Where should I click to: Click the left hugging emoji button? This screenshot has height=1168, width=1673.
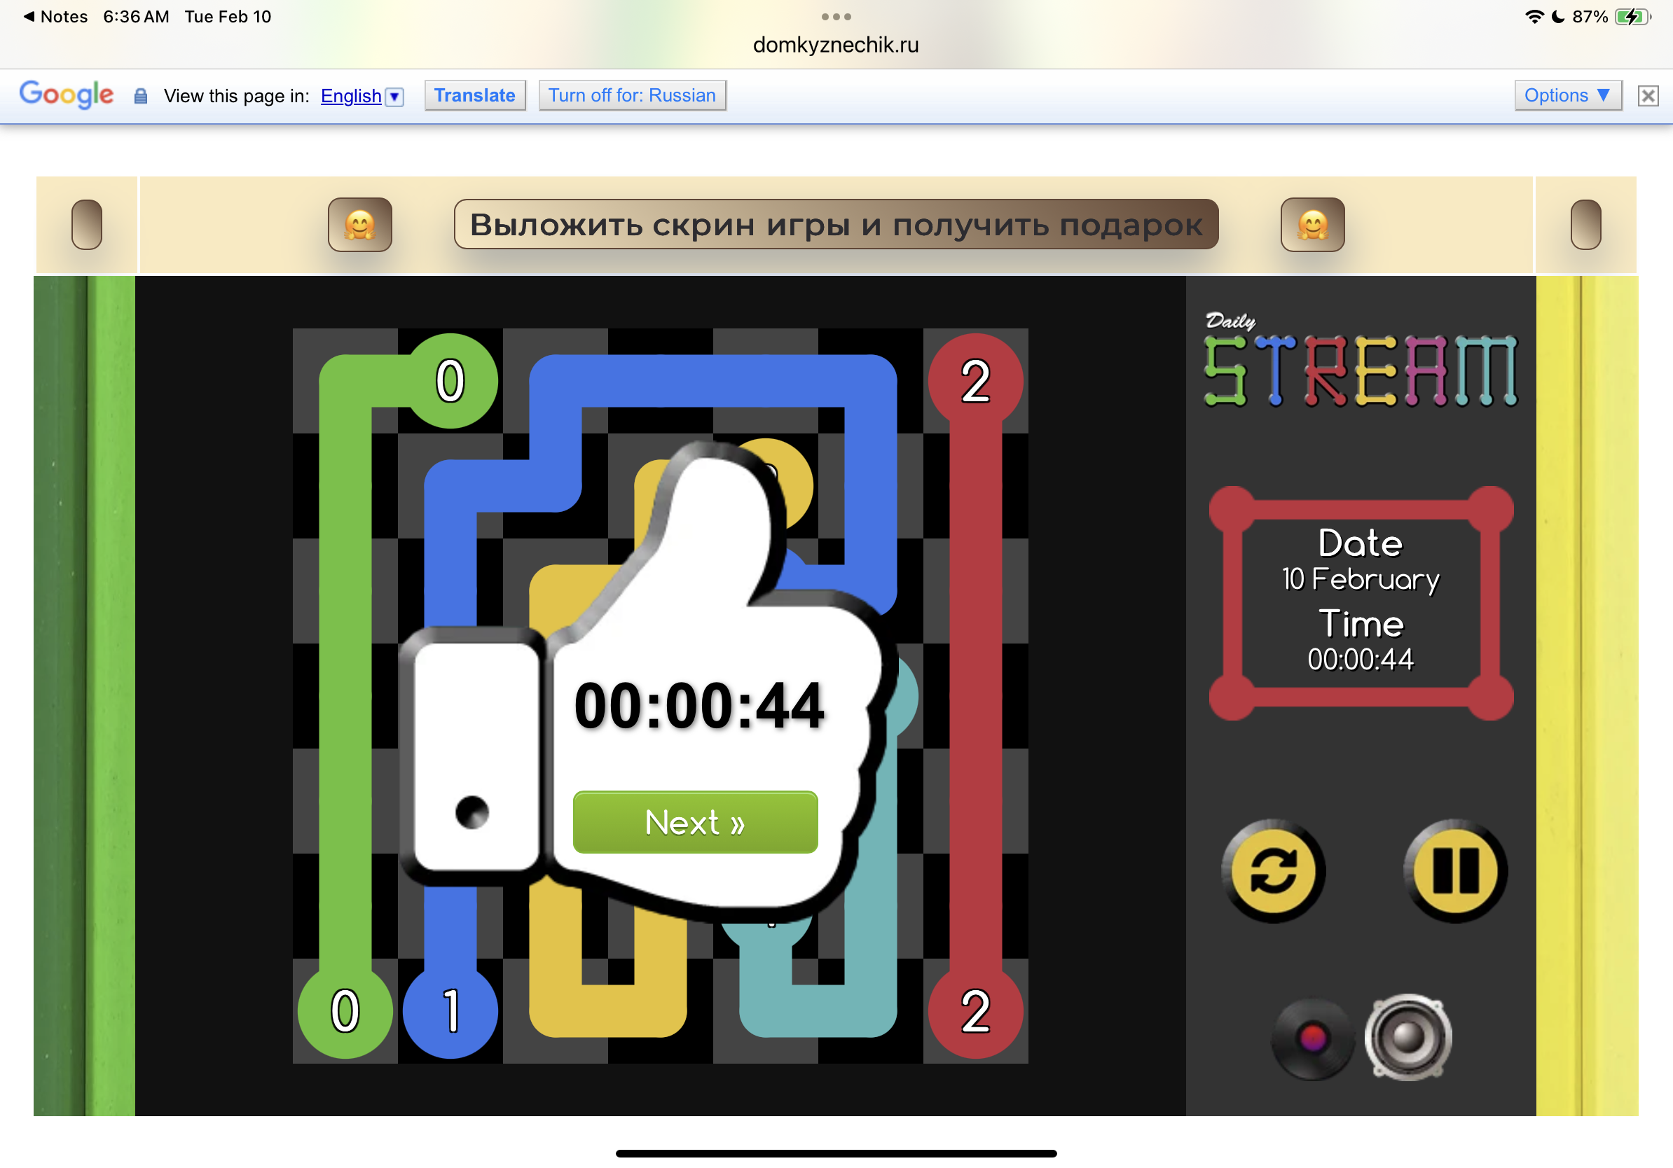360,224
